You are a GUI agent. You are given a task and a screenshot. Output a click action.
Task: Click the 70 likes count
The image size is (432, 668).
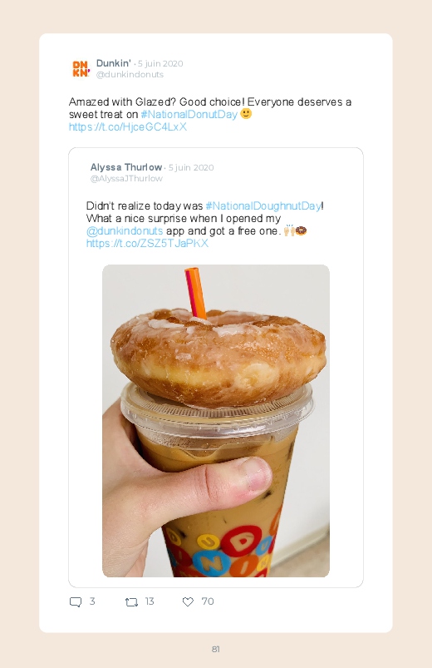(207, 601)
